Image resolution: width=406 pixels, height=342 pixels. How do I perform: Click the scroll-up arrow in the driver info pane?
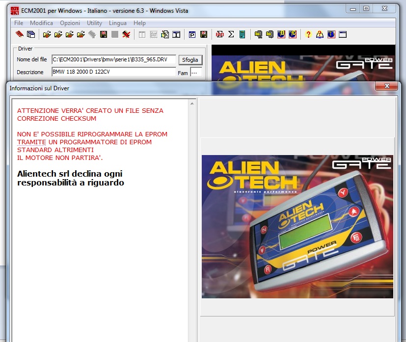click(x=192, y=104)
